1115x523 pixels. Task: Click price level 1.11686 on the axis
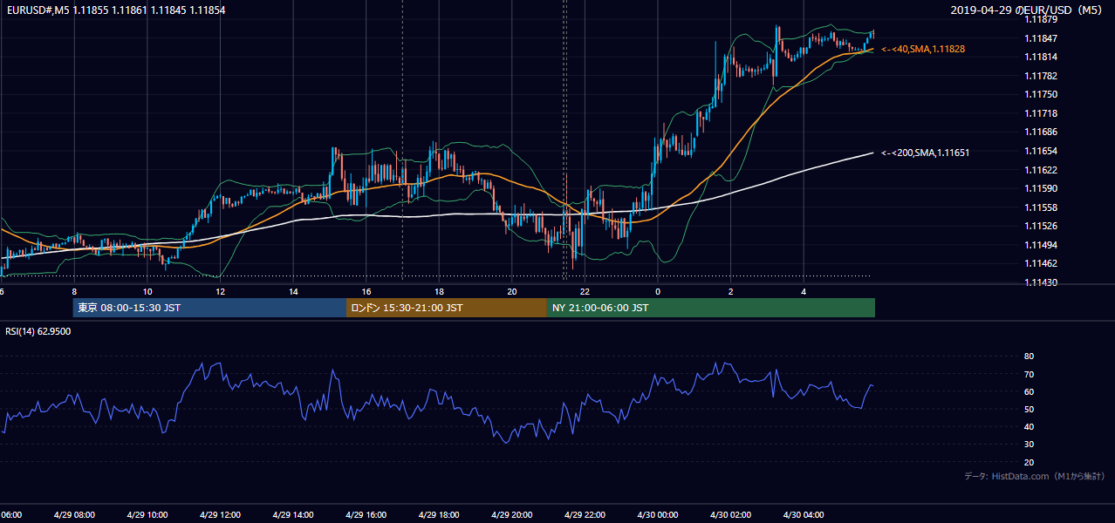tap(1041, 132)
